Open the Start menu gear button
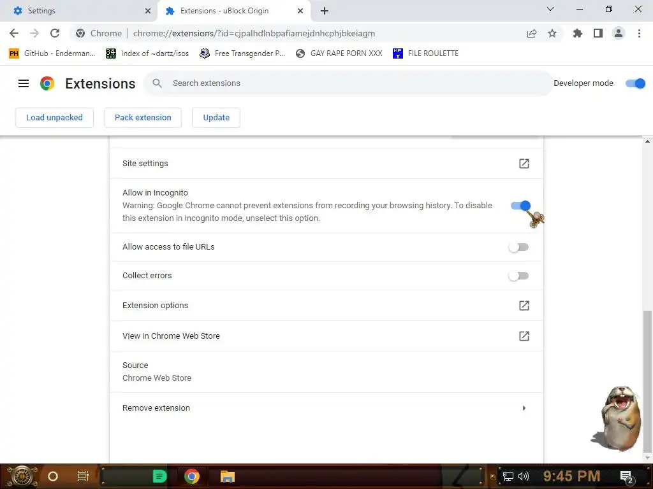Image resolution: width=653 pixels, height=489 pixels. pyautogui.click(x=22, y=476)
